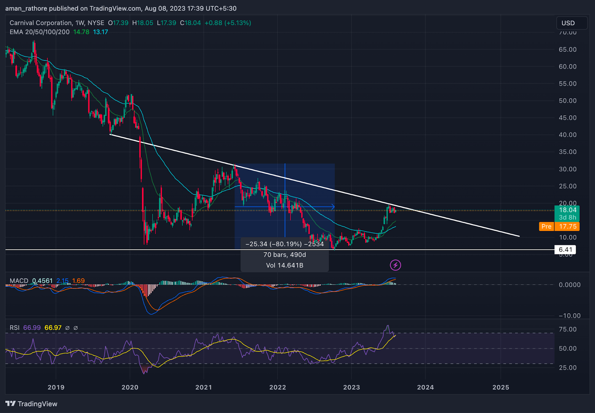Click the 2023 label on the time axis
The width and height of the screenshot is (595, 413).
click(x=351, y=387)
